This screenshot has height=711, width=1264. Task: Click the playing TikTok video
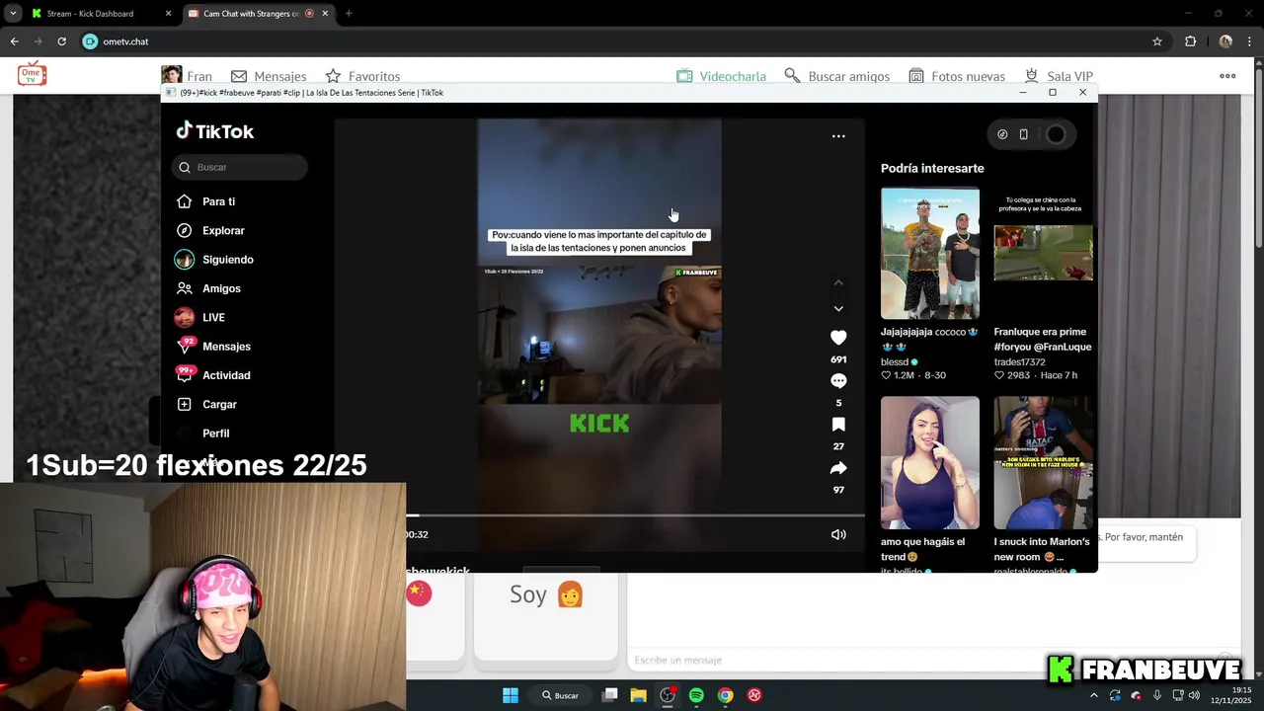pos(599,336)
